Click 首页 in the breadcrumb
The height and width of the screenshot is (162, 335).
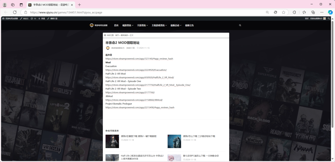[x=117, y=35]
